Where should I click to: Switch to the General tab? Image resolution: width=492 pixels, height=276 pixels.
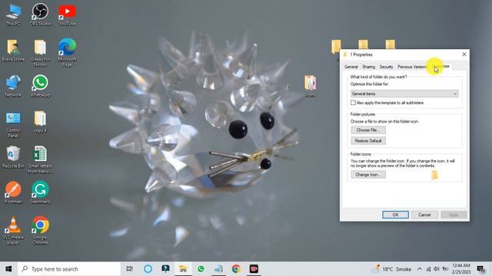pyautogui.click(x=351, y=67)
